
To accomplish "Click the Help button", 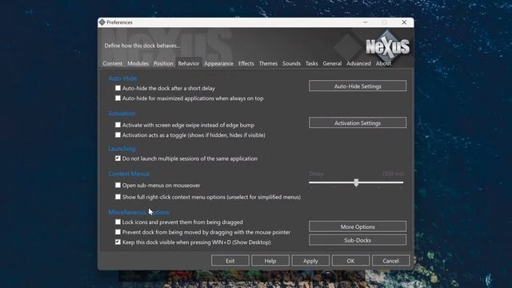I will pos(270,261).
